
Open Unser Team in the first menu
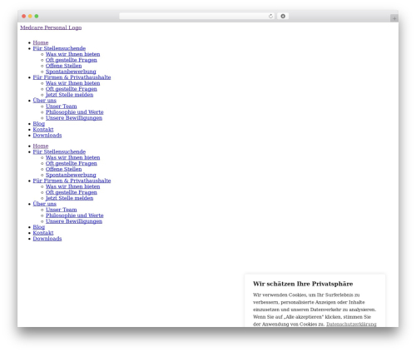coord(61,107)
